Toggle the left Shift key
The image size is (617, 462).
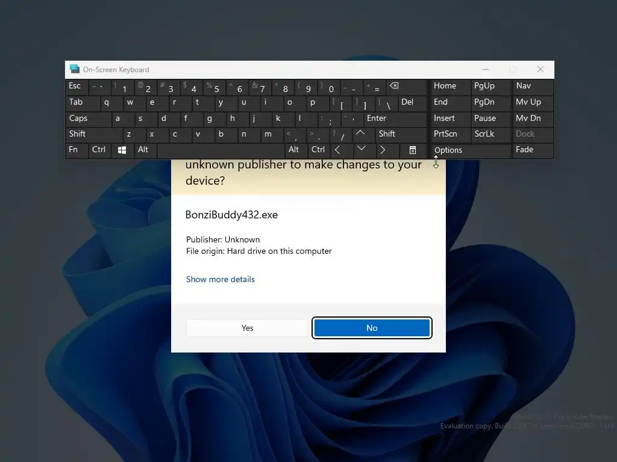tap(95, 134)
